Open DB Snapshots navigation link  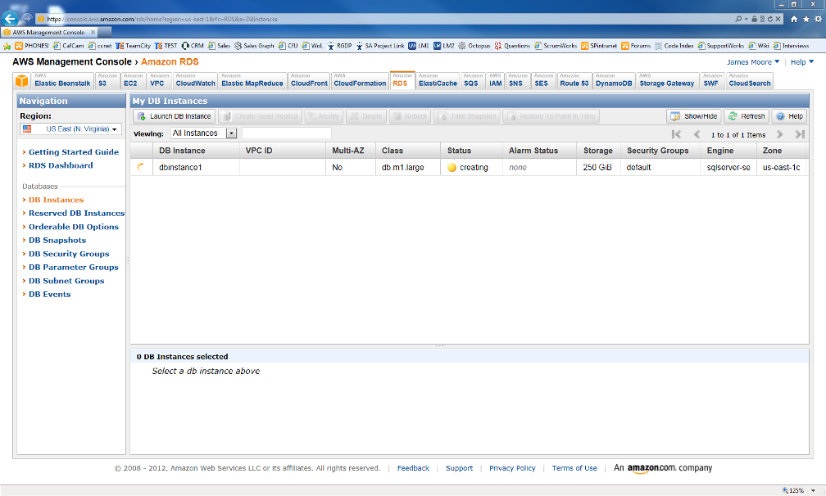pos(57,241)
